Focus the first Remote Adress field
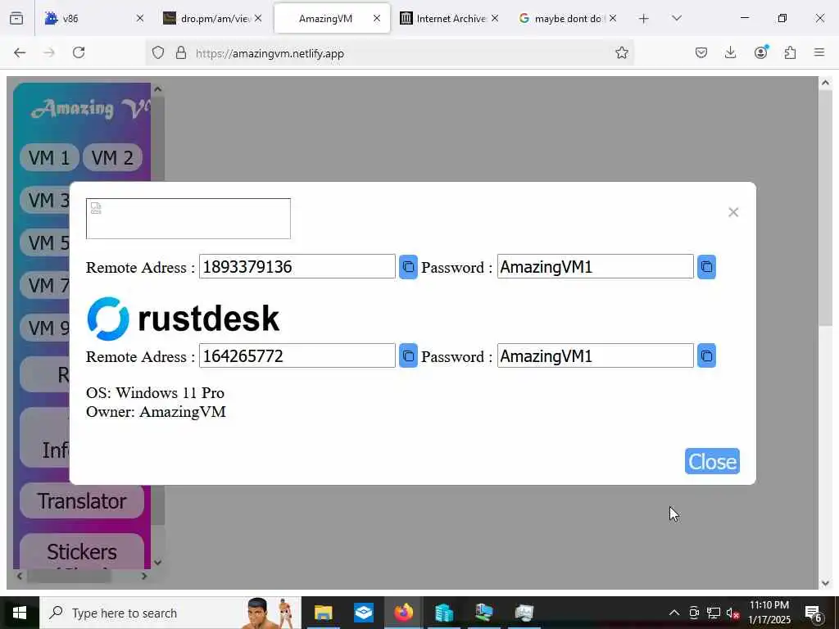Screen dimensions: 839x629 point(297,266)
